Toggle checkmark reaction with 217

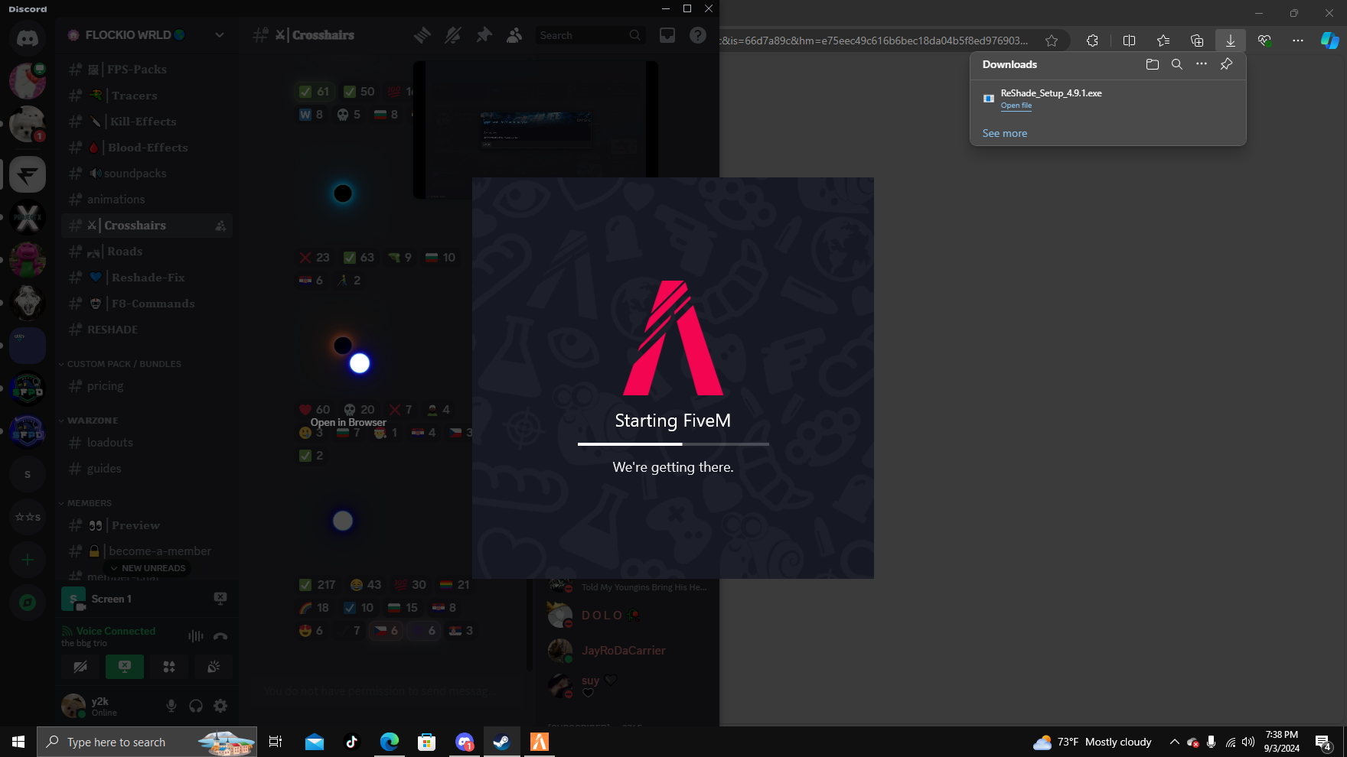318,585
